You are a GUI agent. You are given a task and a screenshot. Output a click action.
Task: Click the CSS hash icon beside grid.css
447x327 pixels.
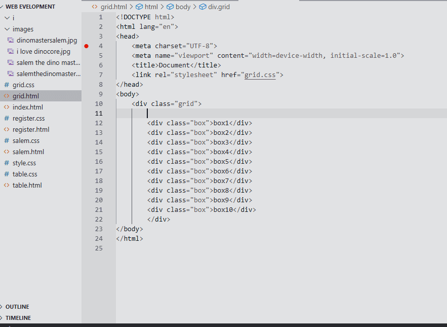click(7, 85)
